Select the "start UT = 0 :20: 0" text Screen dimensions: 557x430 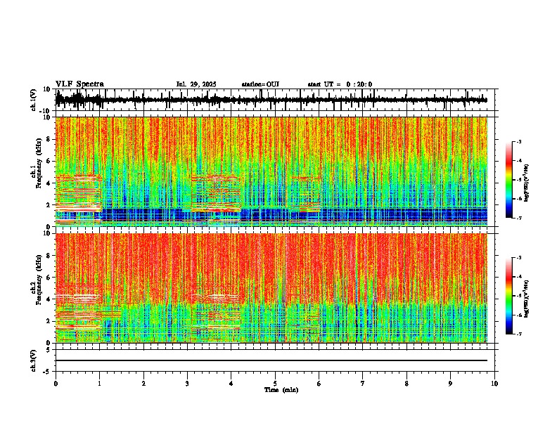[x=340, y=84]
